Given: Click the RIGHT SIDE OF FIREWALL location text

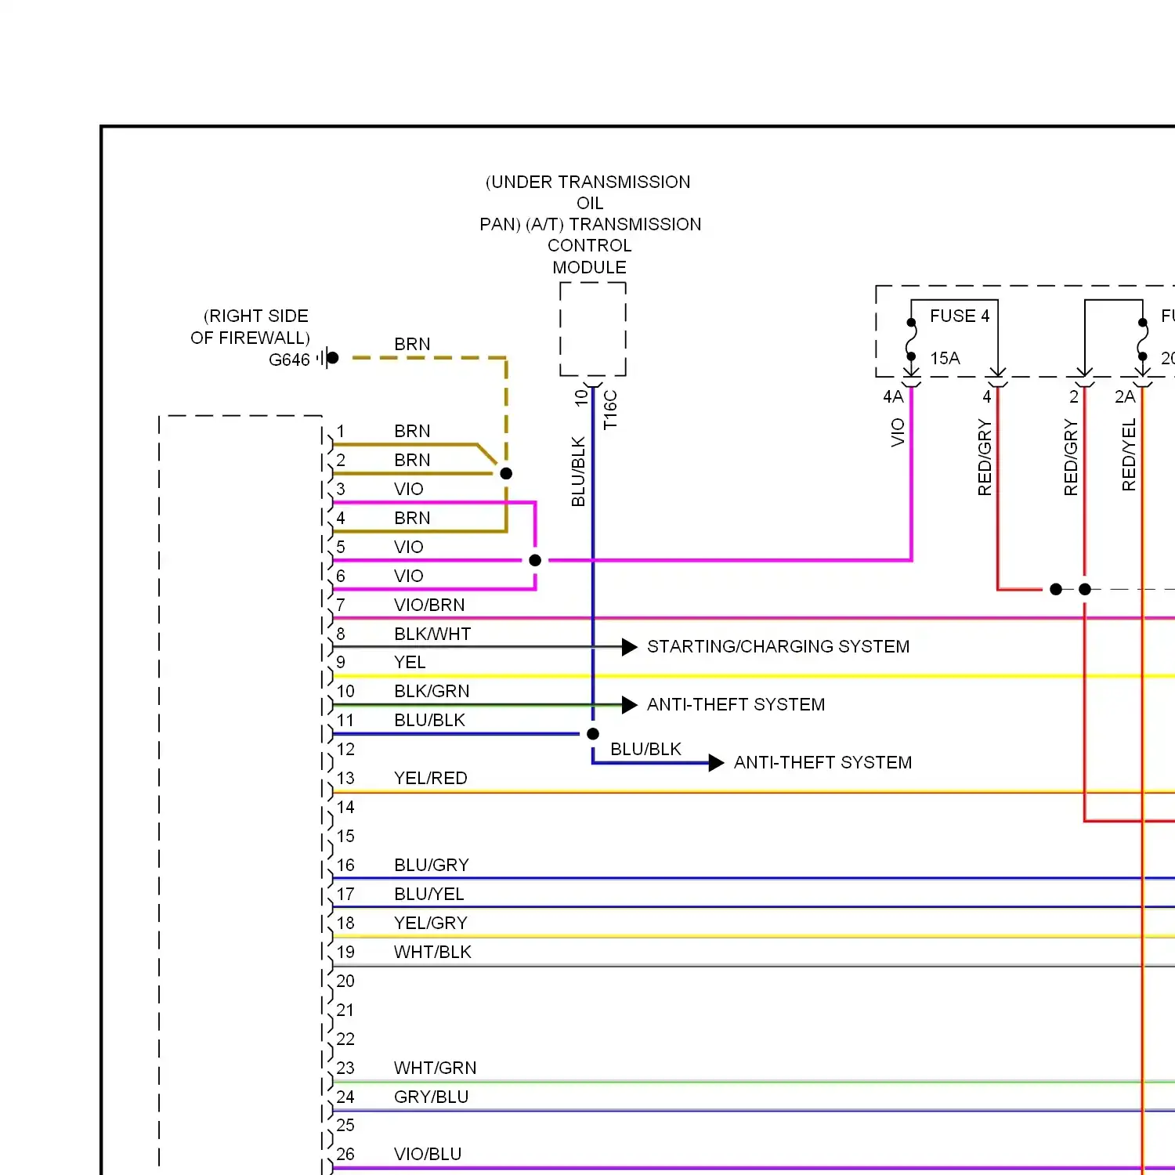Looking at the screenshot, I should click(x=251, y=327).
